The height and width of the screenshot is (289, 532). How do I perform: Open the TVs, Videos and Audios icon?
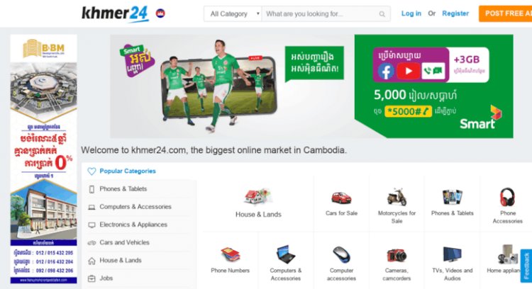point(453,254)
